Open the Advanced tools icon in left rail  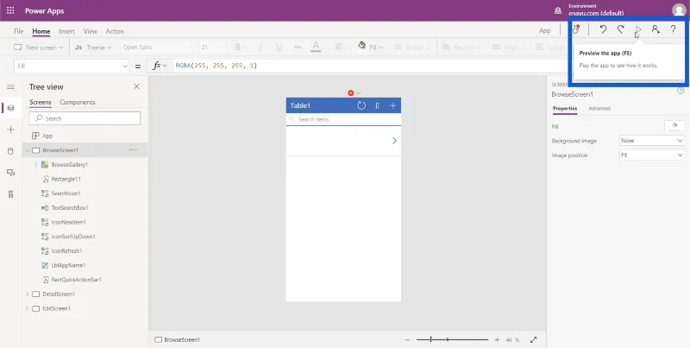10,194
